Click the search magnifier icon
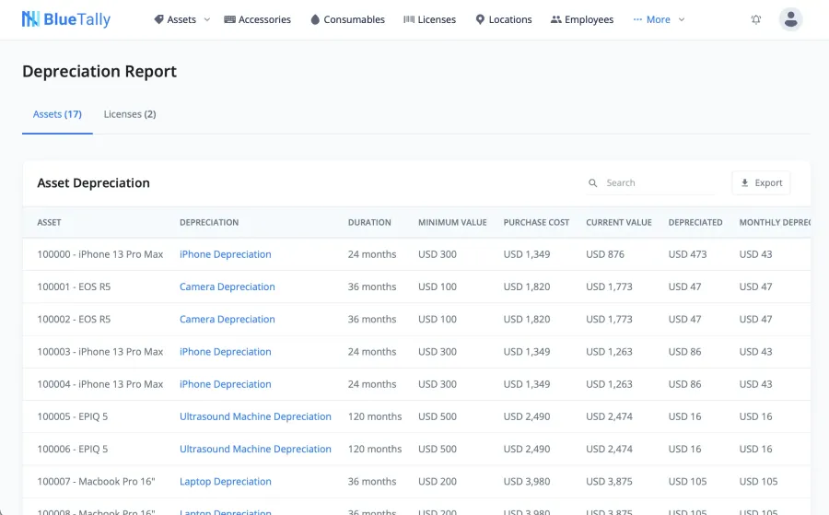Viewport: 829px width, 515px height. pyautogui.click(x=592, y=183)
